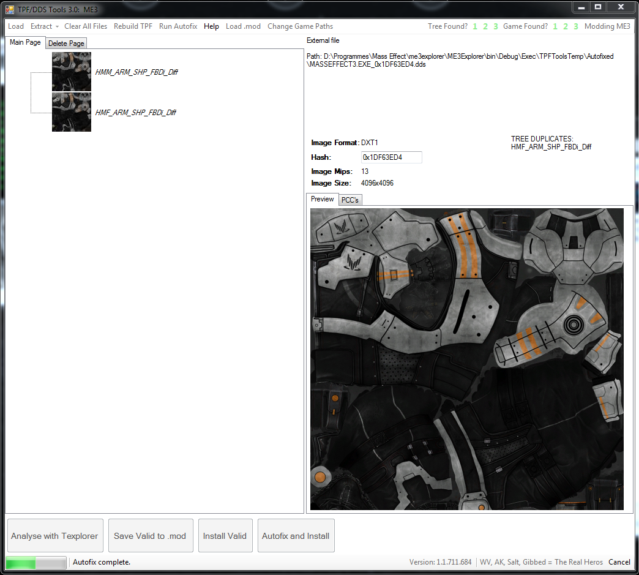Close the TPF/DDS Tools window

click(x=621, y=7)
